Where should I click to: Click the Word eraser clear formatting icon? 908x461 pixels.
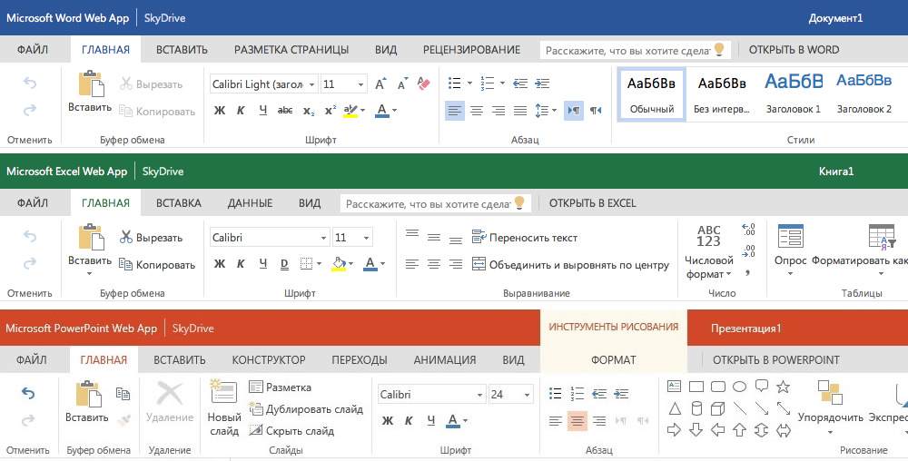coord(424,83)
